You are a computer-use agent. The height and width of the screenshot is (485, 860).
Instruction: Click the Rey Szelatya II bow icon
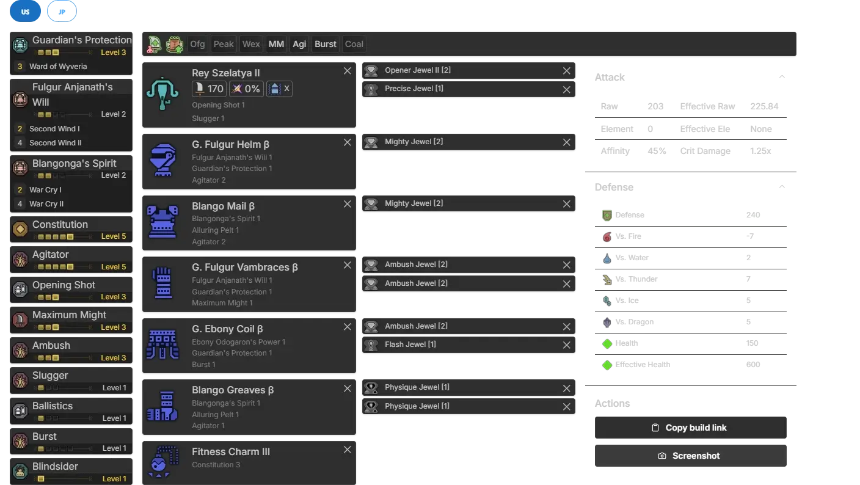162,93
